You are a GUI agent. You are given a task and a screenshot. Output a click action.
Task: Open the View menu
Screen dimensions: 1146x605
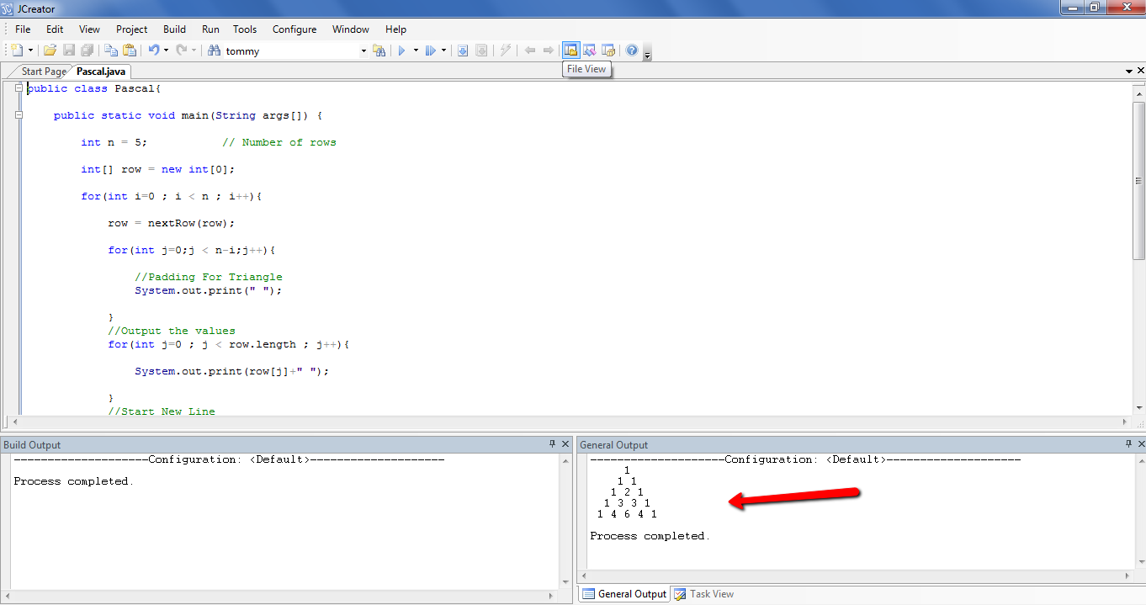tap(89, 29)
